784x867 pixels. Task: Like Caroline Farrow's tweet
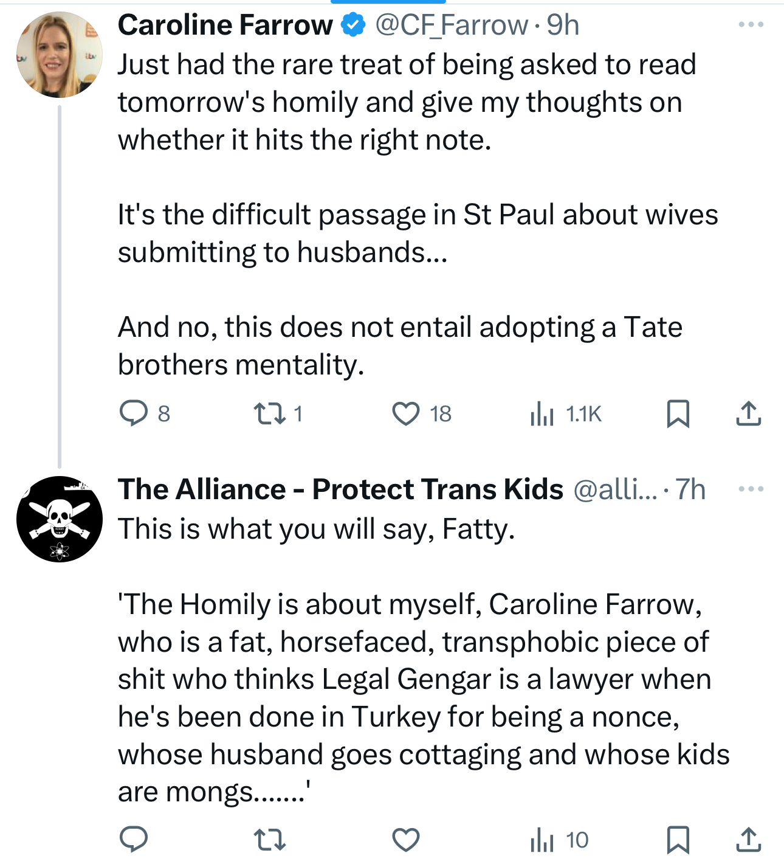point(405,413)
